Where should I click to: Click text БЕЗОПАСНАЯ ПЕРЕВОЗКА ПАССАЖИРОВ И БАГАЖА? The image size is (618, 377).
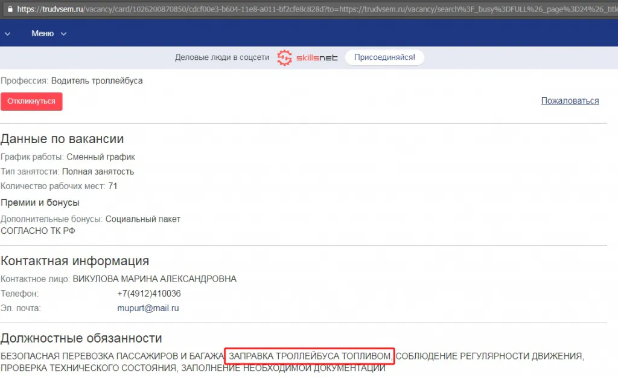112,356
